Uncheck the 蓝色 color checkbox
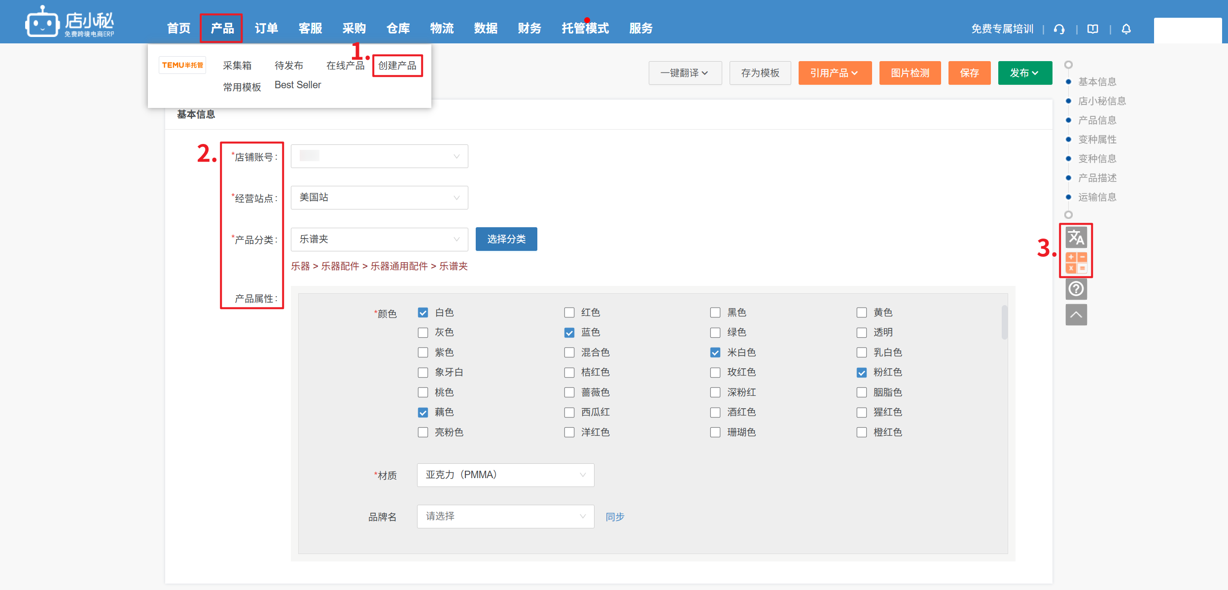Image resolution: width=1228 pixels, height=590 pixels. tap(569, 333)
